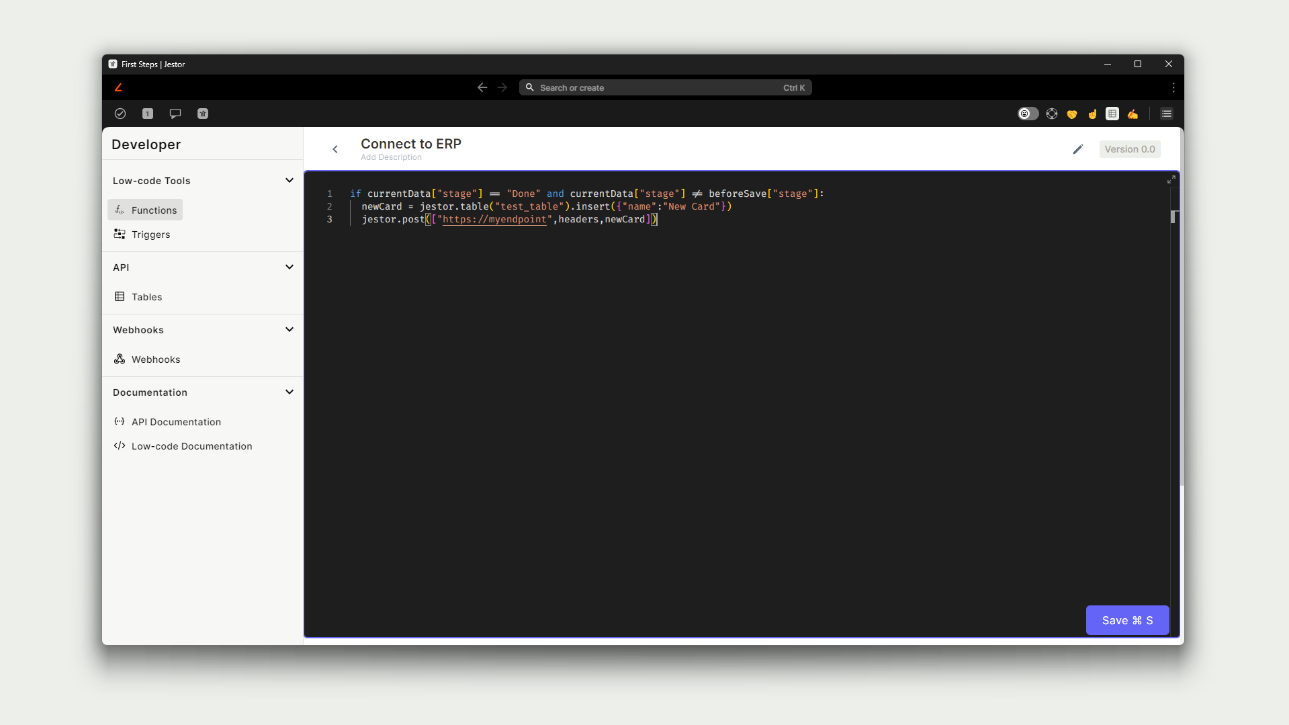
Task: Open Low-code Documentation link
Action: point(183,445)
